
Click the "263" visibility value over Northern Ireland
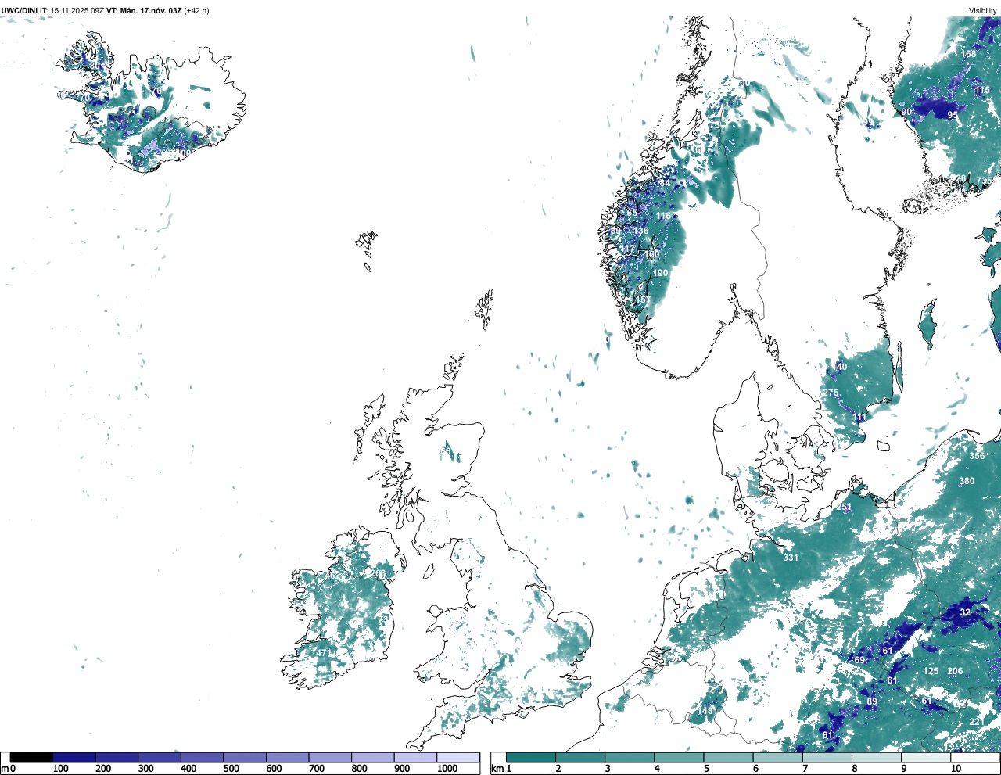pos(378,573)
